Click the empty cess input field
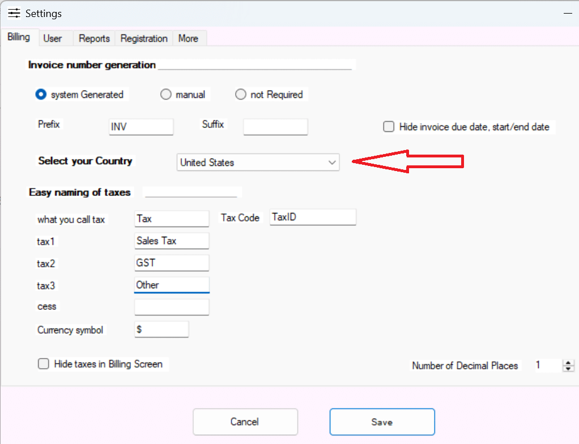The width and height of the screenshot is (579, 444). tap(172, 307)
